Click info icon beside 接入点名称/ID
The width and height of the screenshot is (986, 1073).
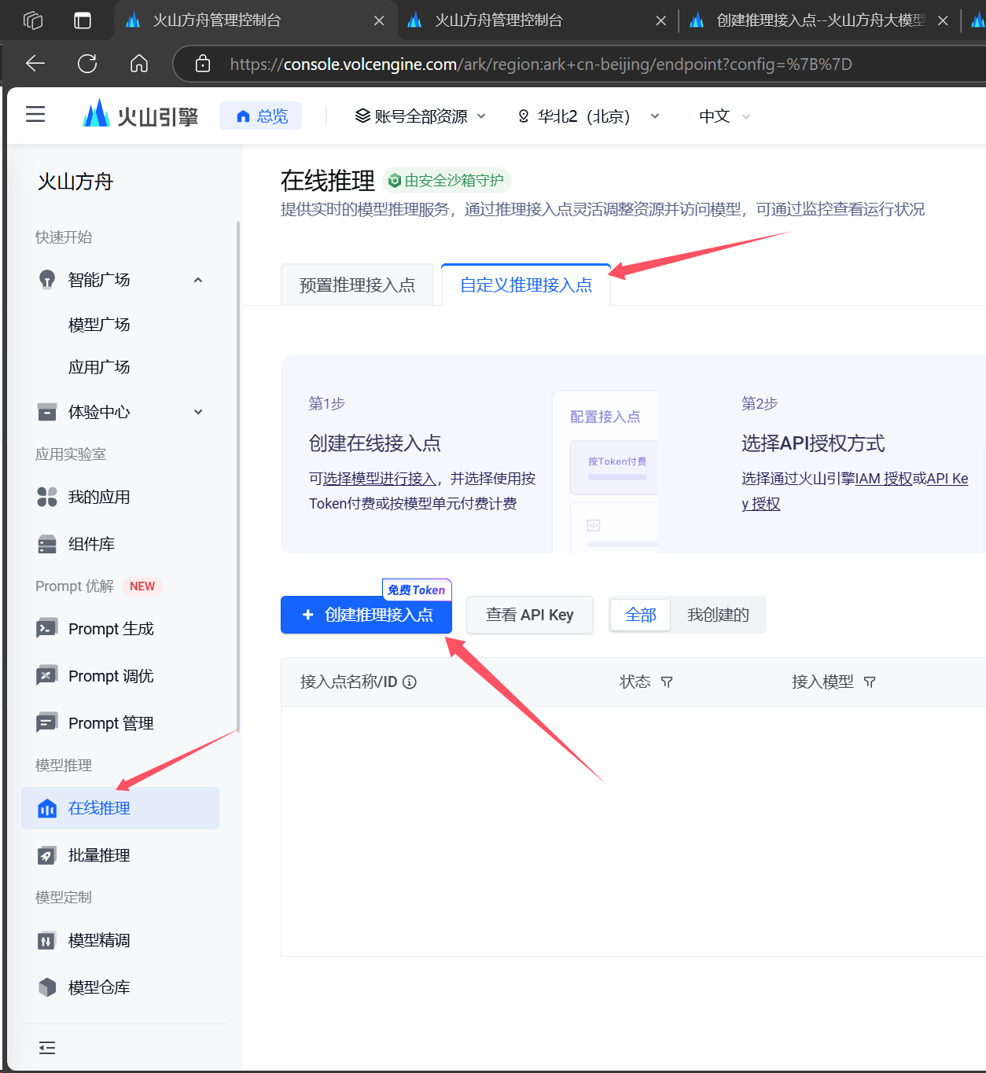[410, 682]
